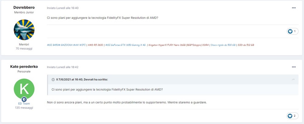The image size is (304, 124).
Task: Open Kate perederko's profile via username
Action: [x=24, y=67]
